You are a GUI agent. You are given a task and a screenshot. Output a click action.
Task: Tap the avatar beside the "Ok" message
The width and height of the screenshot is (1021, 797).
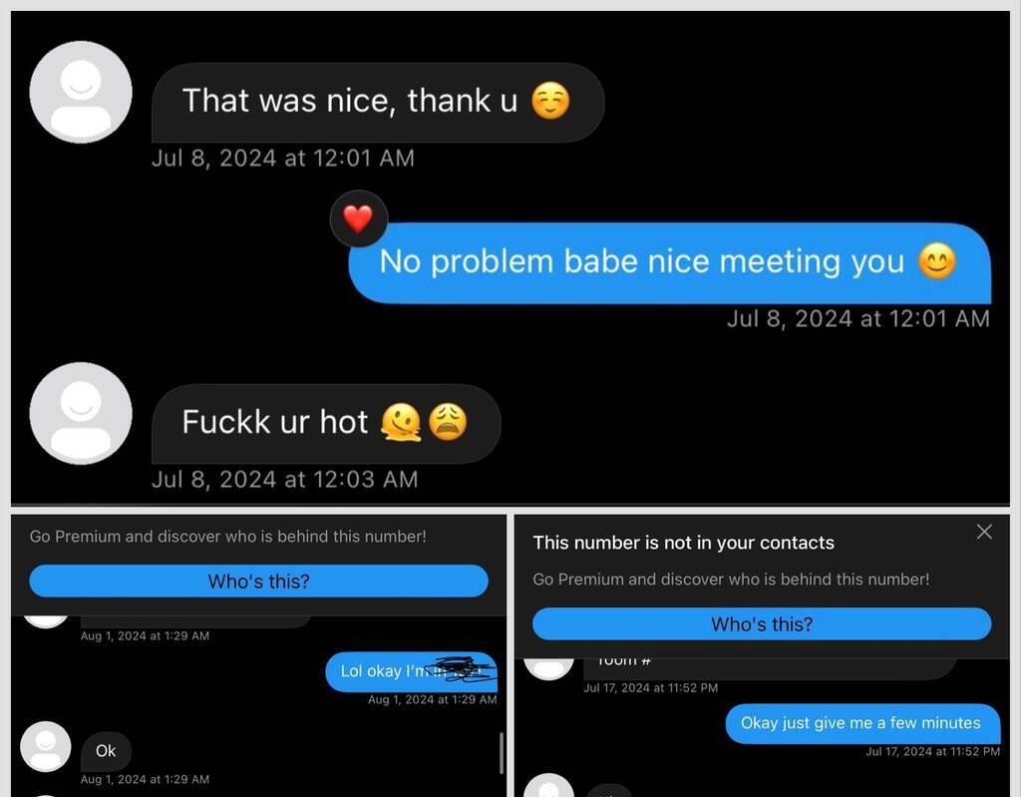[x=46, y=746]
